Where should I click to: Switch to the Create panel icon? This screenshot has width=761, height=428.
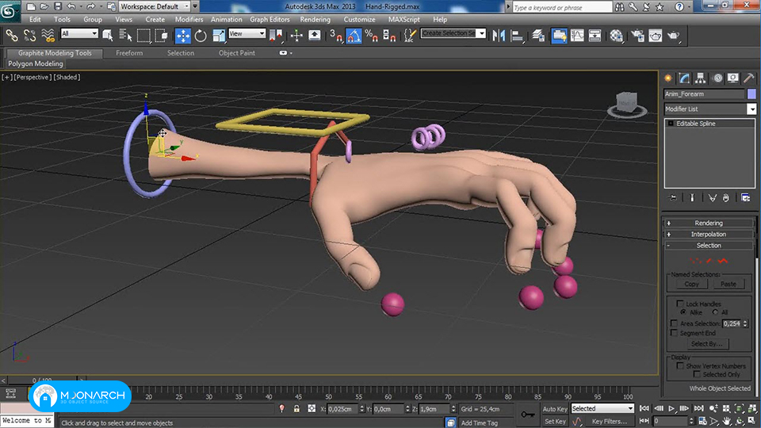[669, 78]
